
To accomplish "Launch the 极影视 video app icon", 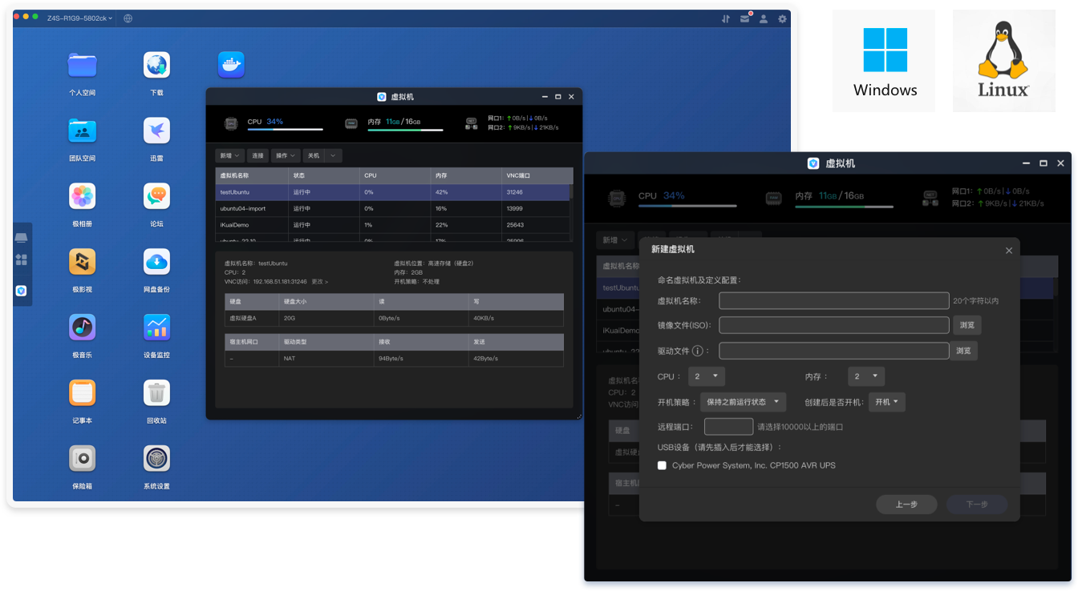I will [x=82, y=261].
